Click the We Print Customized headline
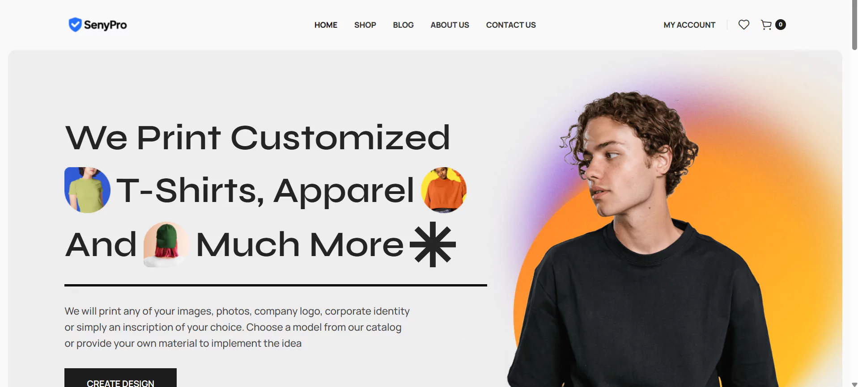The width and height of the screenshot is (858, 387). coord(258,137)
